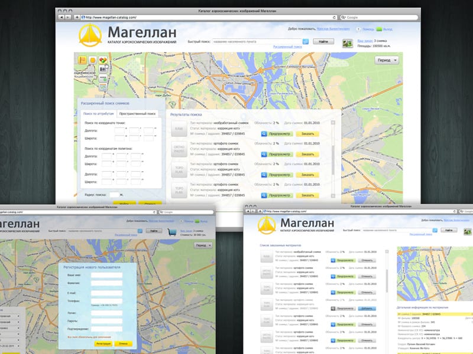Focus the Логин field in the registration form
Screen dimensions: 473x354
pyautogui.click(x=107, y=313)
